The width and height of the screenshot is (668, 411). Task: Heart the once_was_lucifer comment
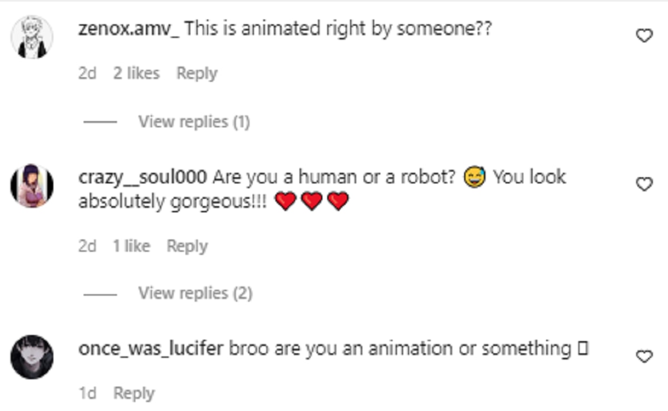click(644, 357)
